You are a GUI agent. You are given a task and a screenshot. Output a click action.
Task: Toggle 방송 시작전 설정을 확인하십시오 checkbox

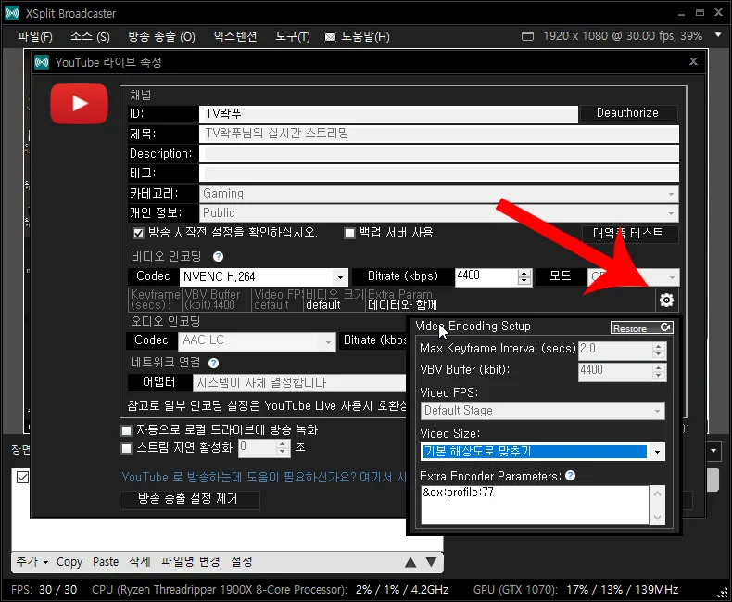point(138,233)
